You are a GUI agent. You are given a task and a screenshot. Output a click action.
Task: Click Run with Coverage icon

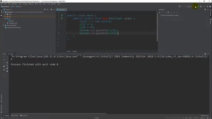click(x=201, y=7)
